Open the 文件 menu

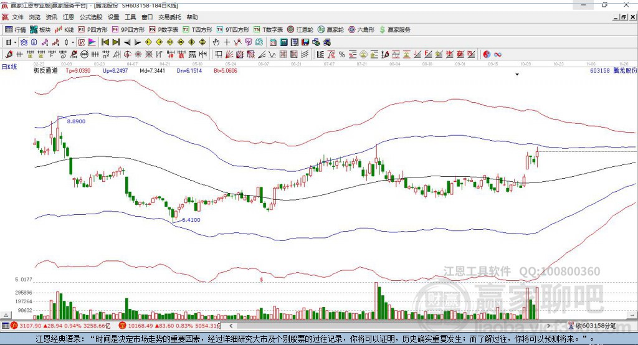point(17,17)
